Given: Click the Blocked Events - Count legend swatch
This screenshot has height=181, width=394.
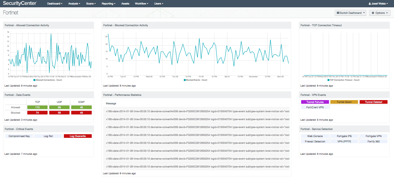Looking at the screenshot, I should click(185, 80).
